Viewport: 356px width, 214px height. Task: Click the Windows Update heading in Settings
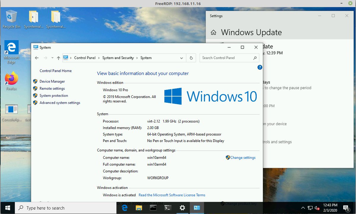[251, 32]
